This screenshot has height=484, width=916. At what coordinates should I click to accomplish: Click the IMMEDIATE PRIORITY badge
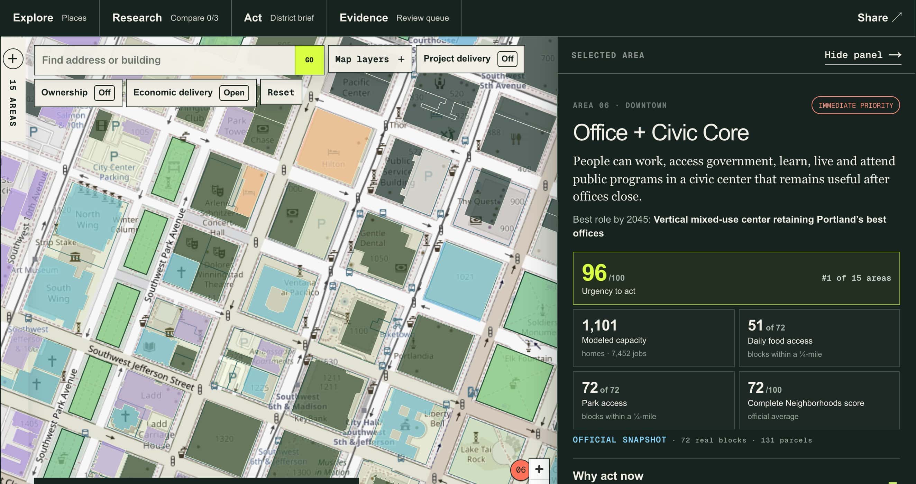[855, 105]
